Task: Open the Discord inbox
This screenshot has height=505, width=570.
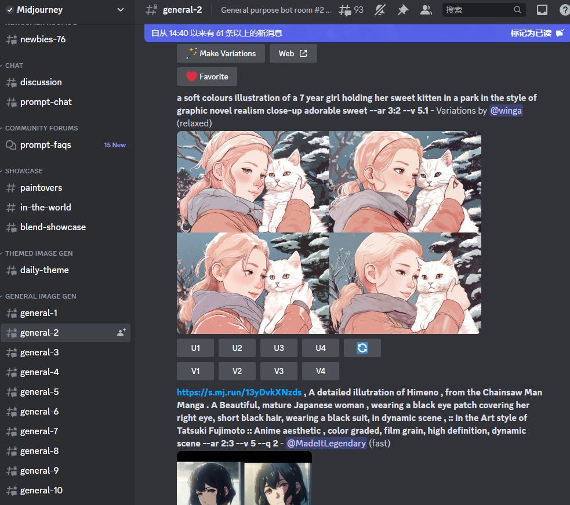Action: click(542, 10)
